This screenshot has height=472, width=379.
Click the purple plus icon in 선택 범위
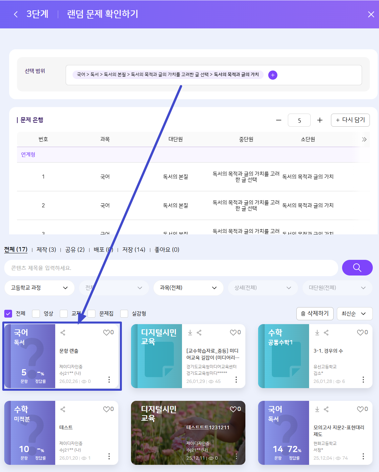tap(272, 75)
